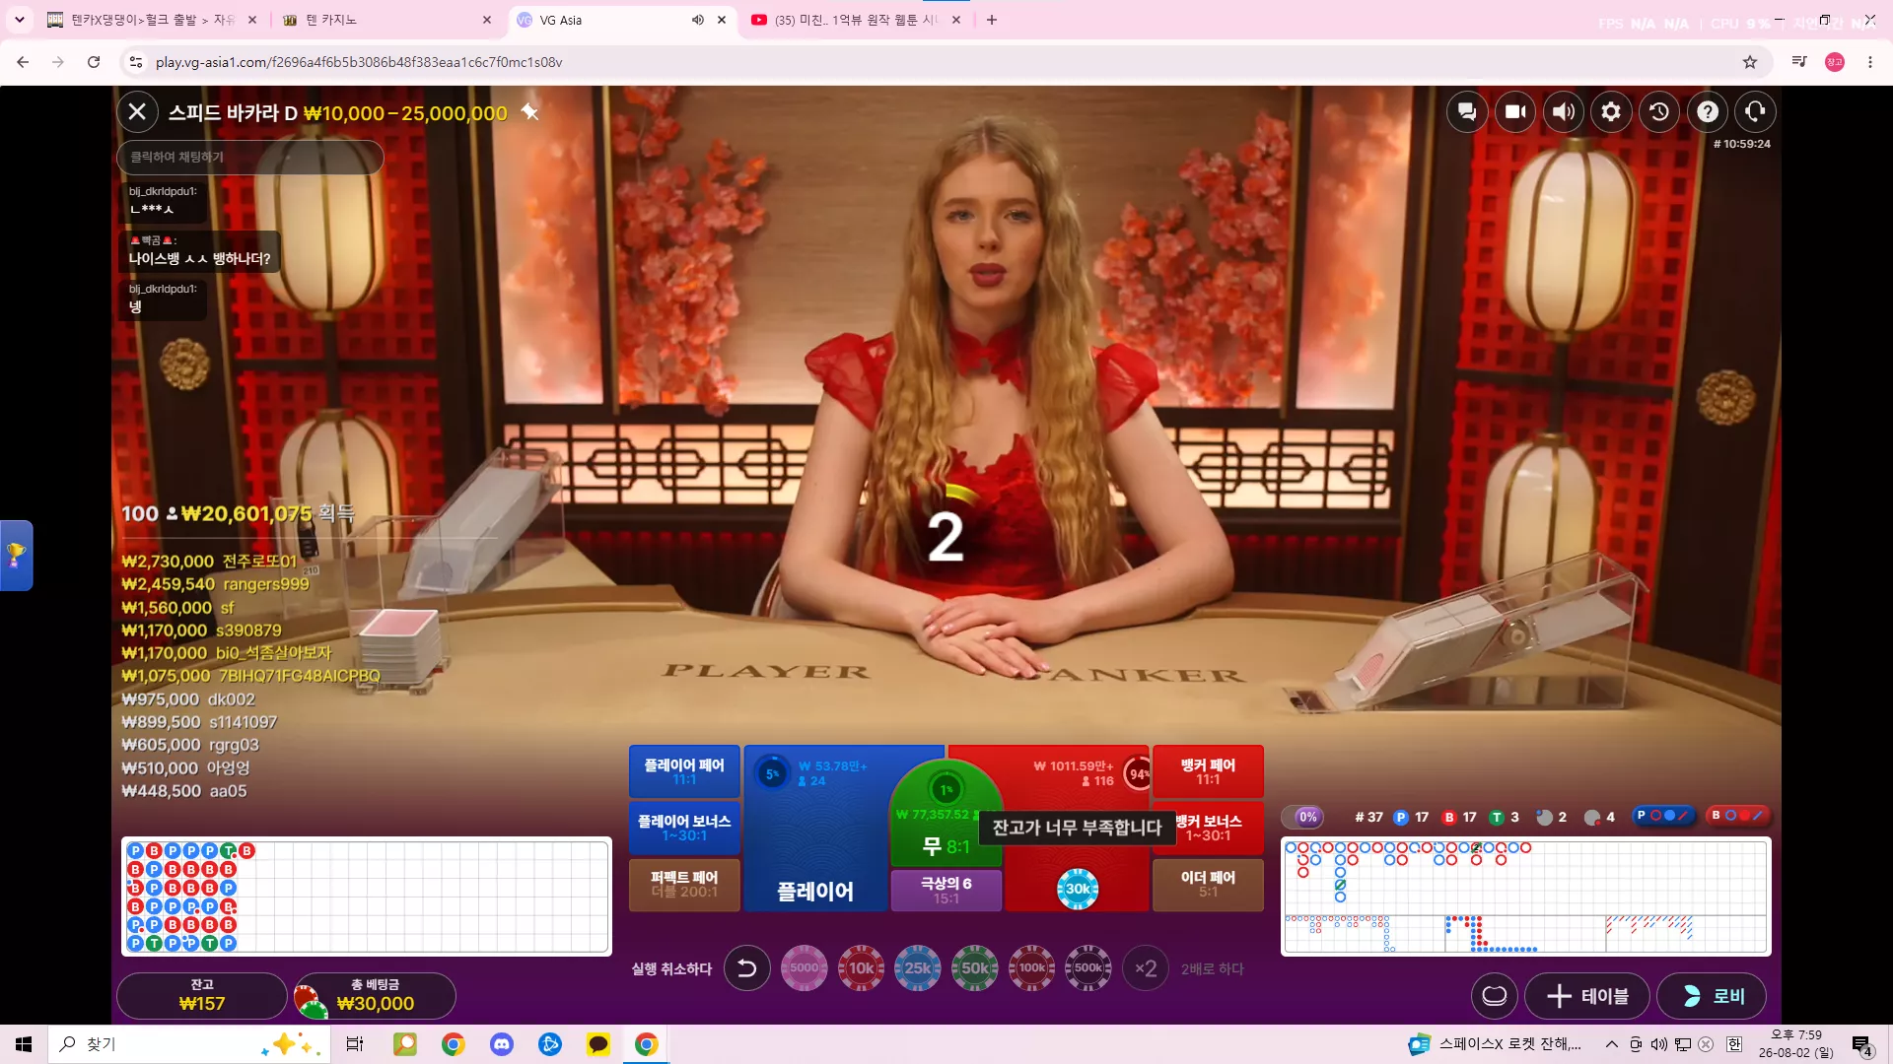Bookmark this page with the star
Screen dimensions: 1893x1064
1750,62
